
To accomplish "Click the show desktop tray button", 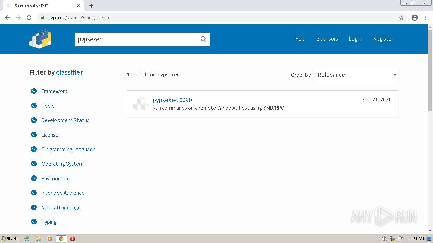I will coord(429,239).
